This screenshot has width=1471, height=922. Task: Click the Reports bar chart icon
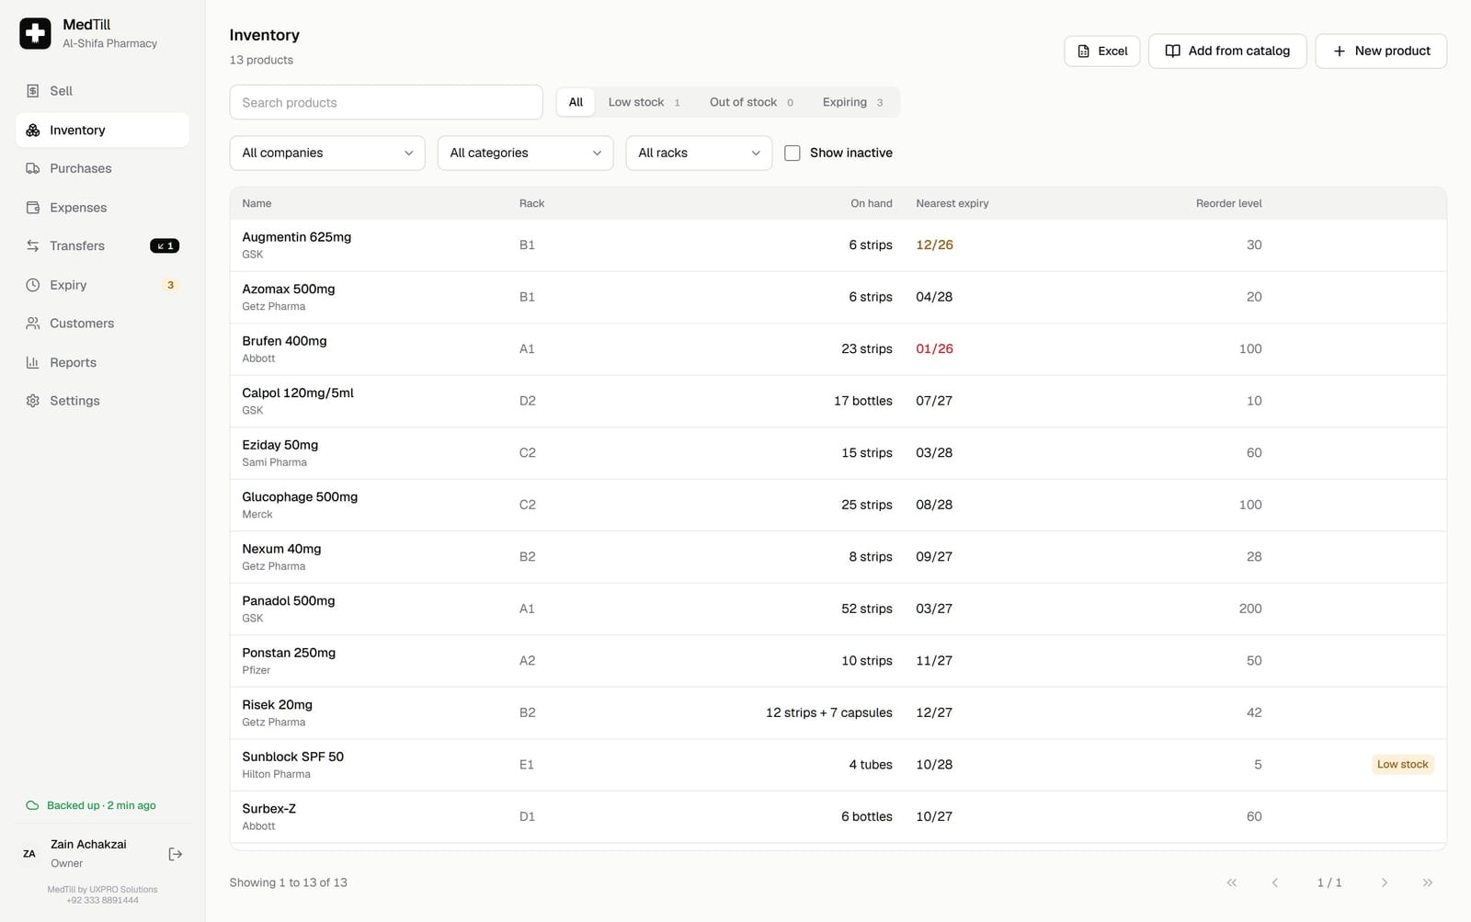pos(33,362)
